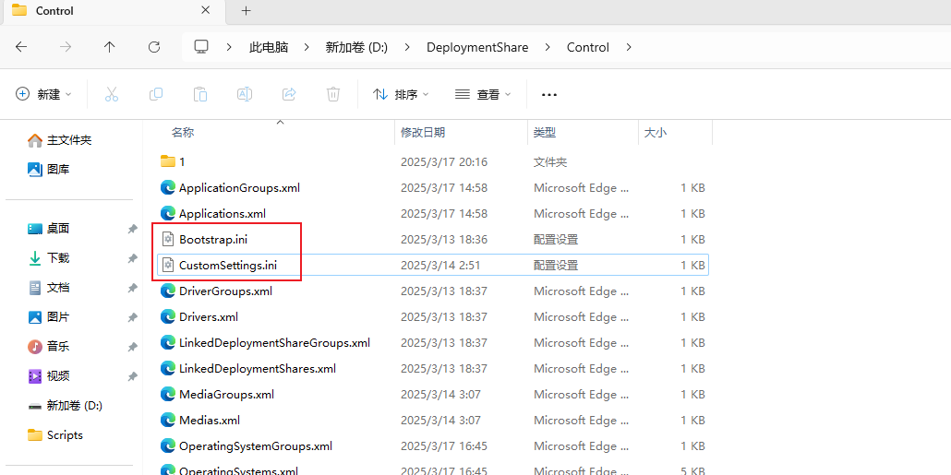Open 视频 in sidebar
Viewport: 951px width, 475px height.
click(x=49, y=375)
